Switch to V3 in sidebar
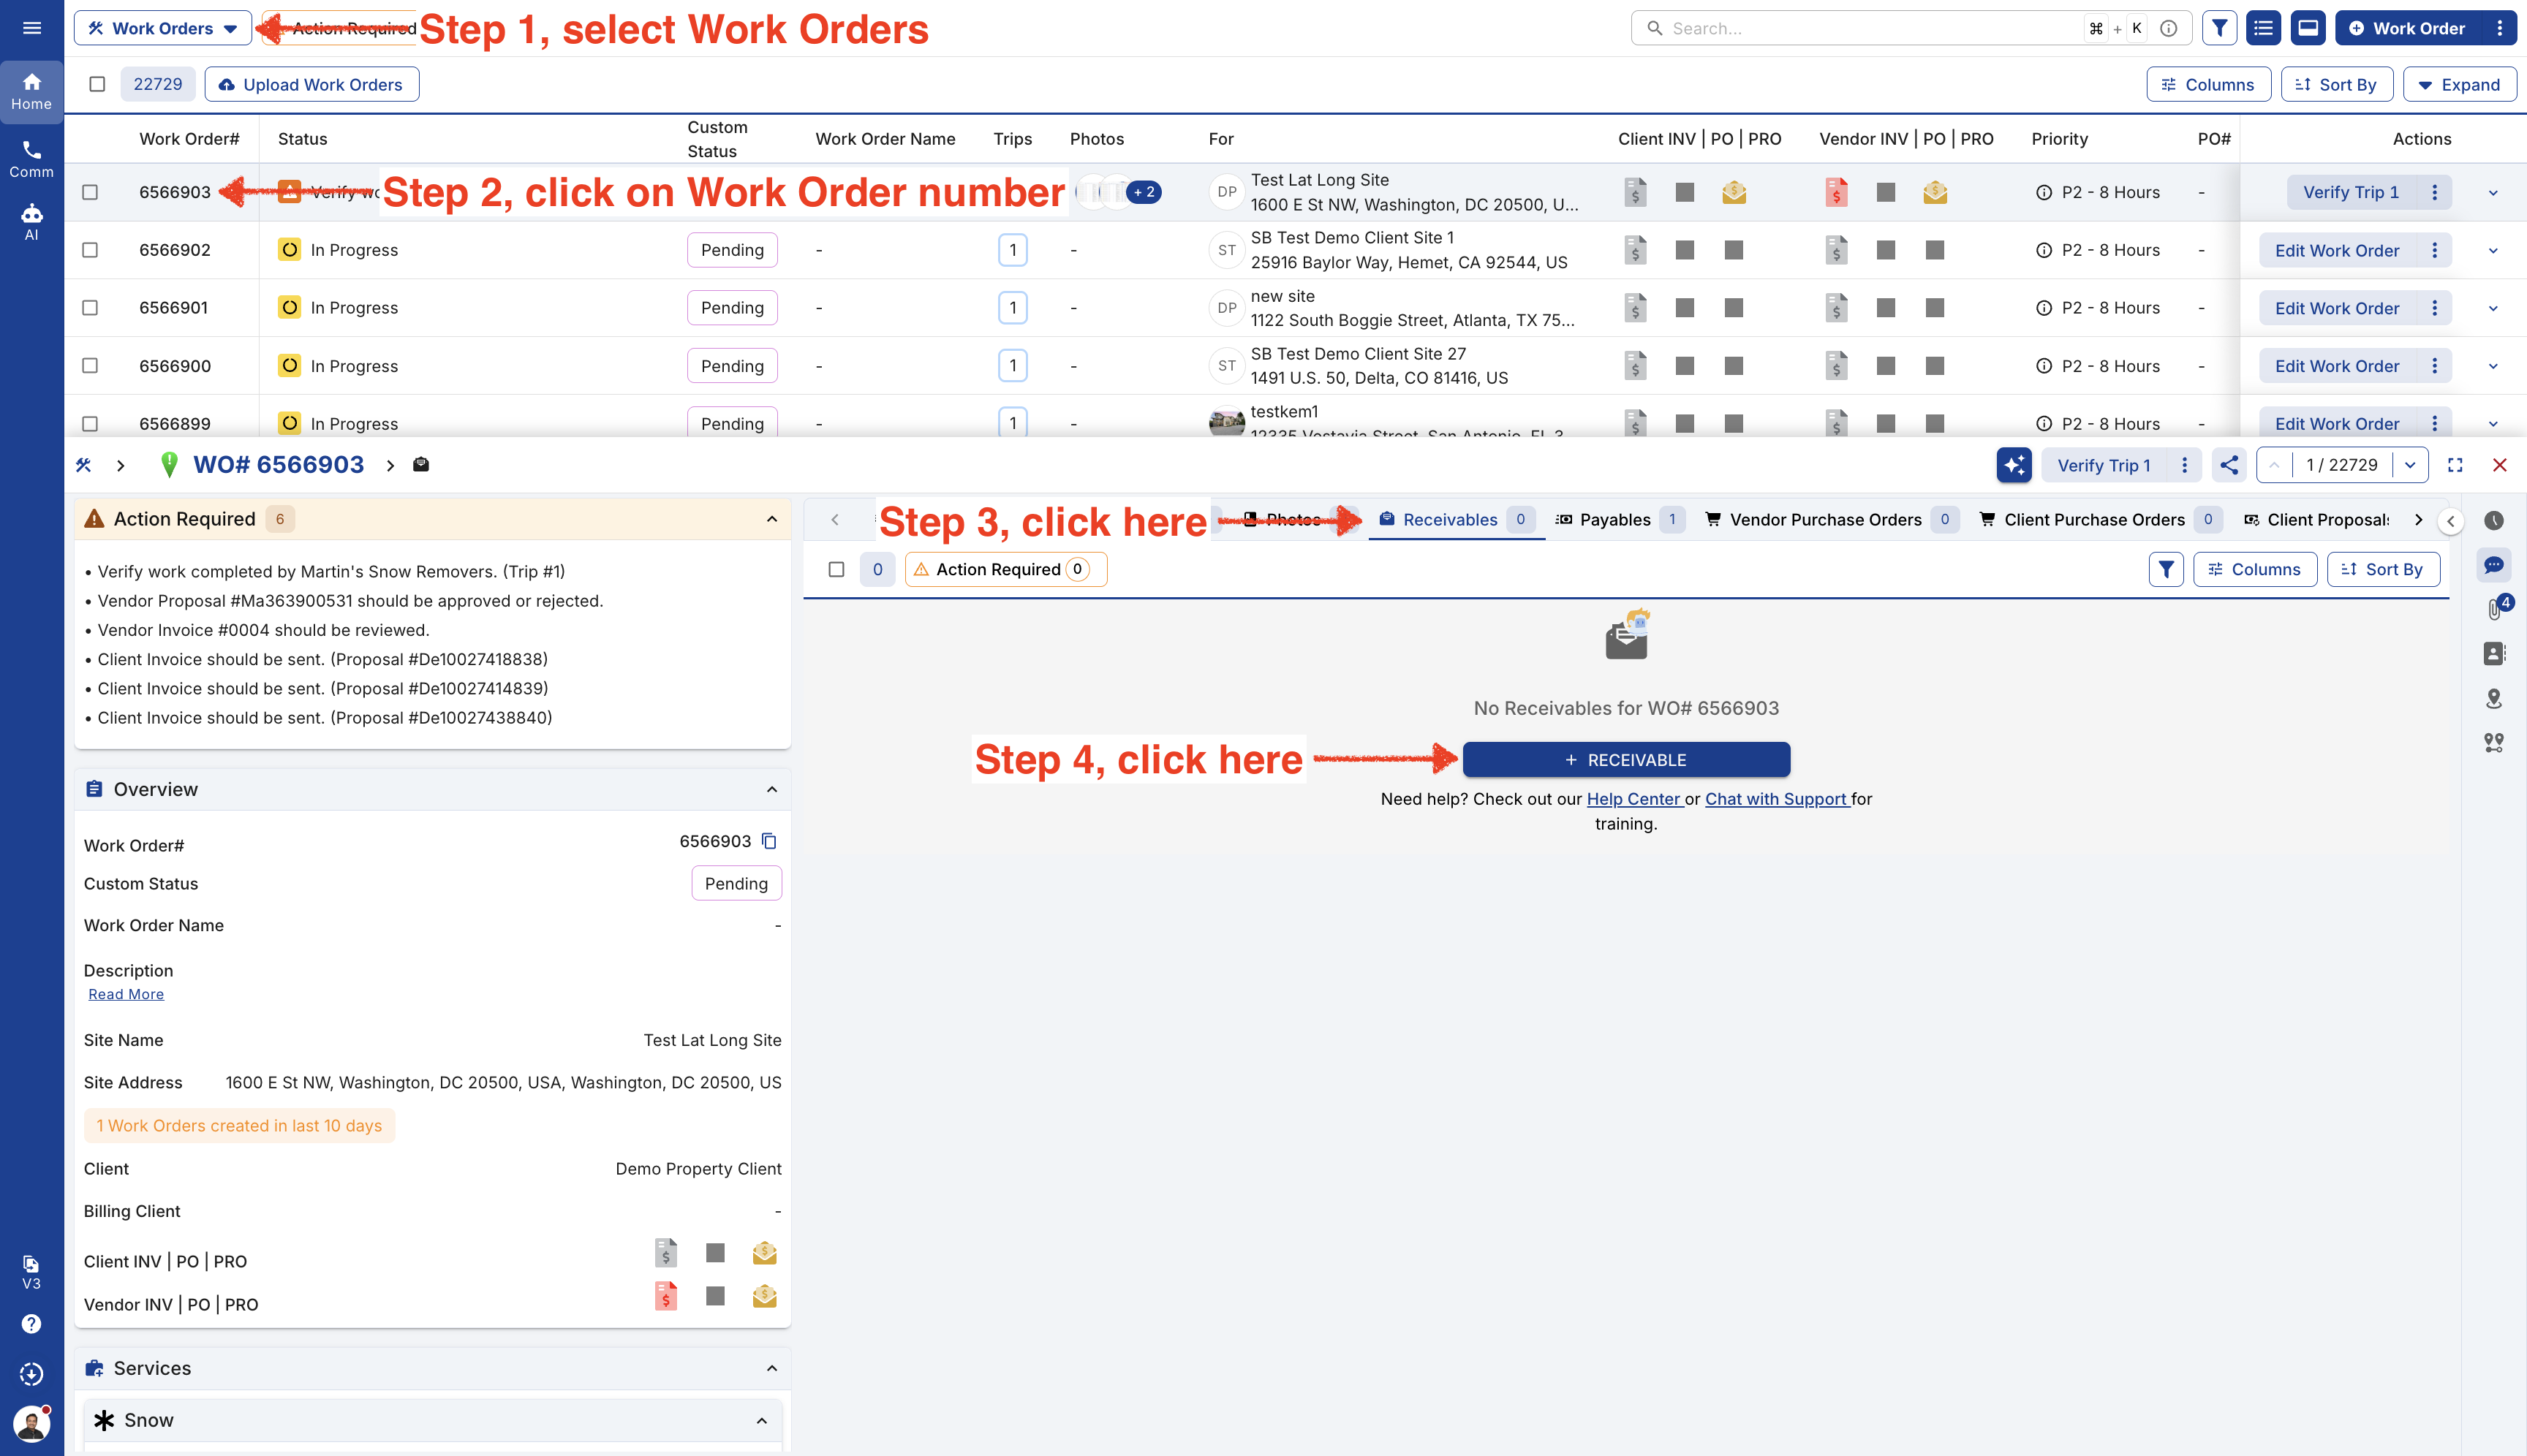This screenshot has width=2527, height=1456. coord(31,1272)
